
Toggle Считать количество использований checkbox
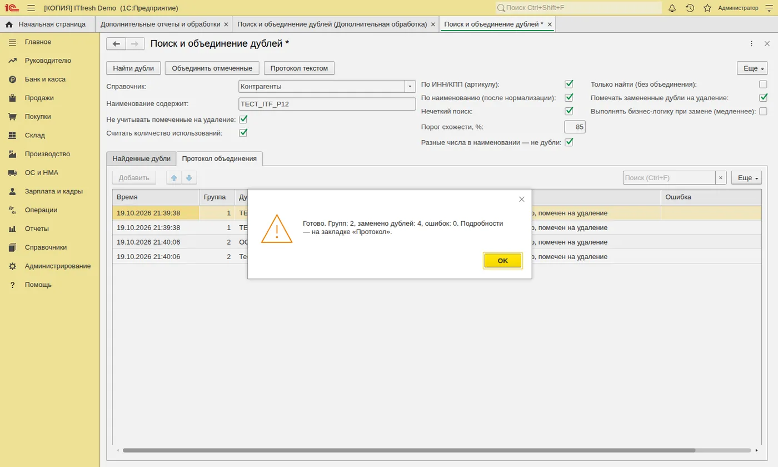pos(243,133)
